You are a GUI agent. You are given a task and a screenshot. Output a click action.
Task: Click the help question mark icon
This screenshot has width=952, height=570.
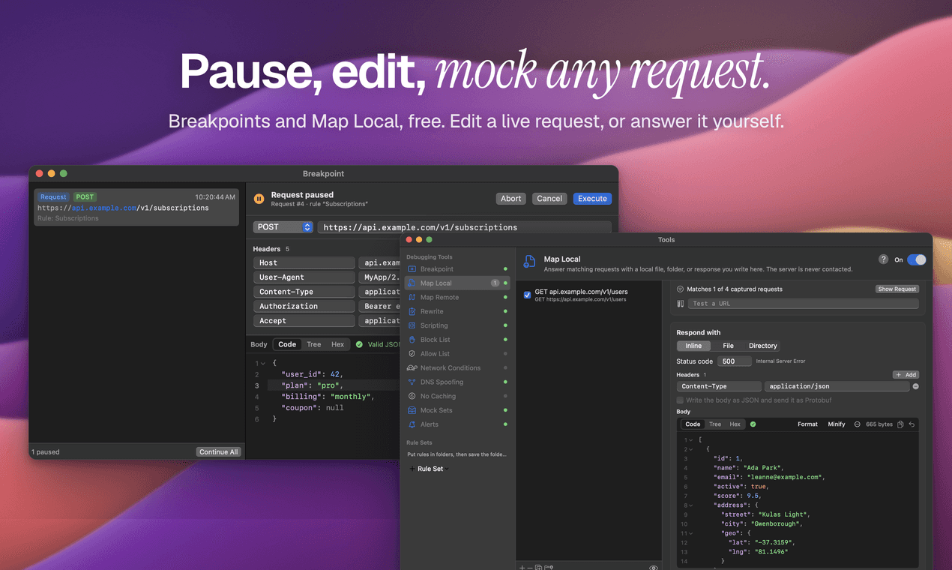(x=883, y=259)
